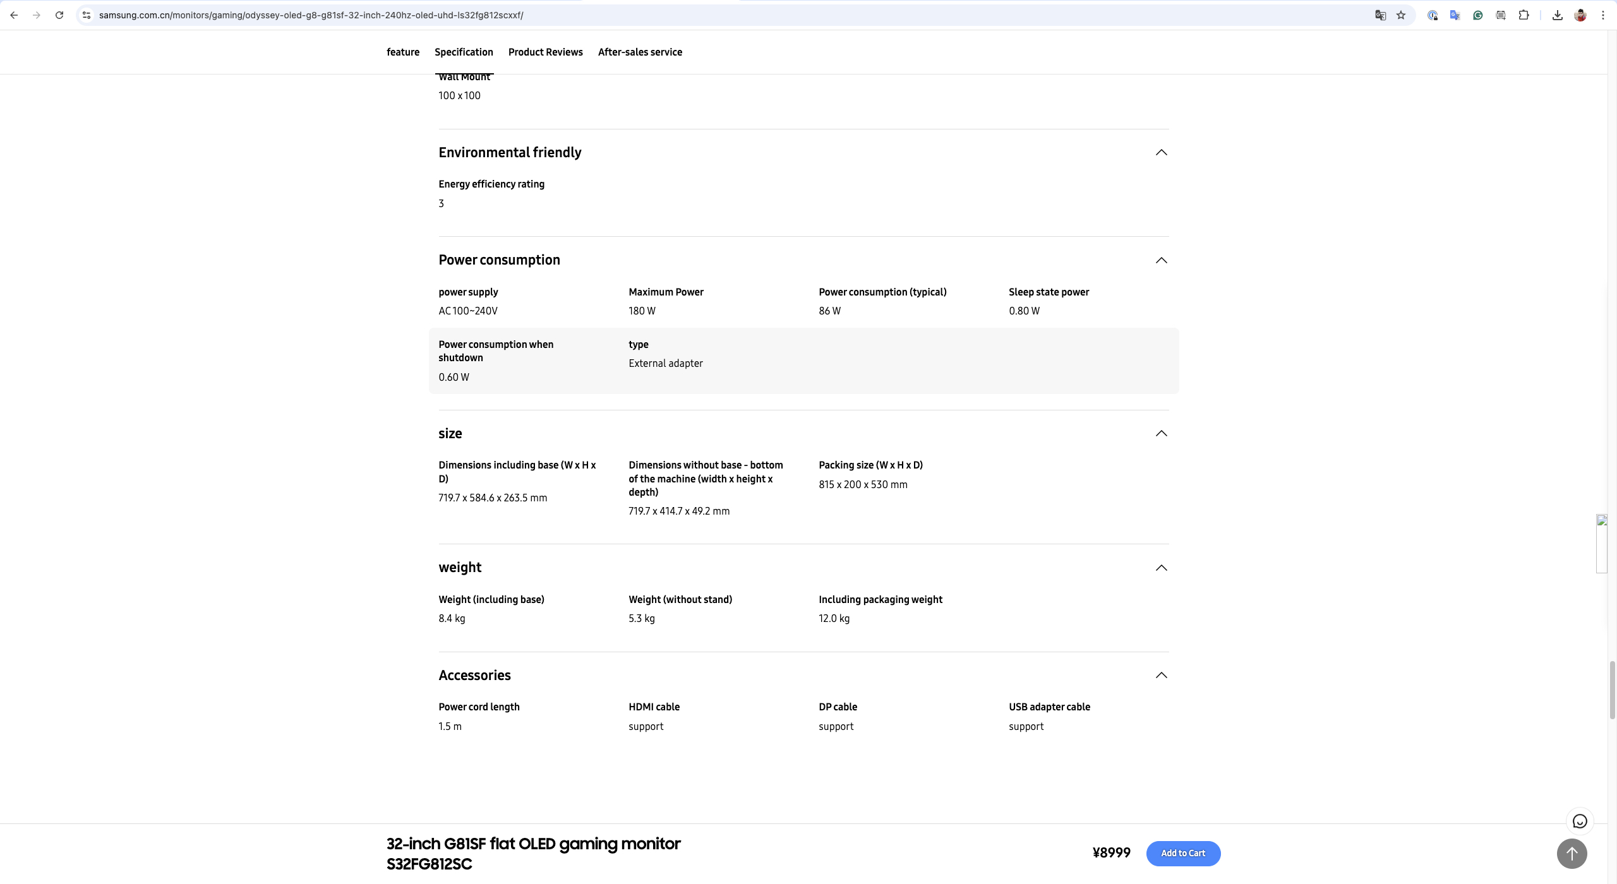Image resolution: width=1617 pixels, height=884 pixels.
Task: Open the Google Translate extension
Action: click(1455, 15)
